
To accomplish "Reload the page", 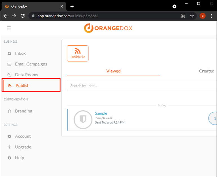I will tap(23, 16).
